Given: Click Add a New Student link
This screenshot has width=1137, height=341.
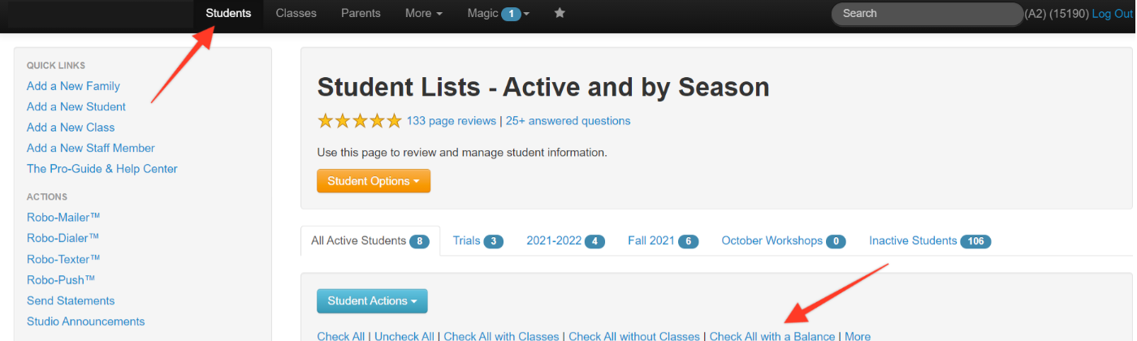Looking at the screenshot, I should 76,106.
